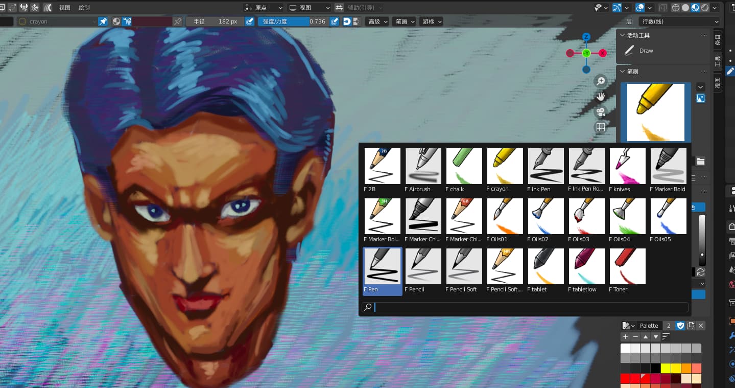Pick the bright yellow palette swatch
This screenshot has height=388, width=735.
click(x=666, y=368)
